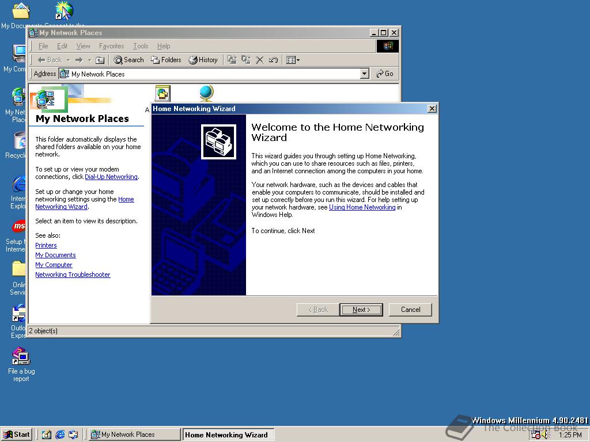Open the Search pane
This screenshot has width=590, height=442.
click(128, 60)
